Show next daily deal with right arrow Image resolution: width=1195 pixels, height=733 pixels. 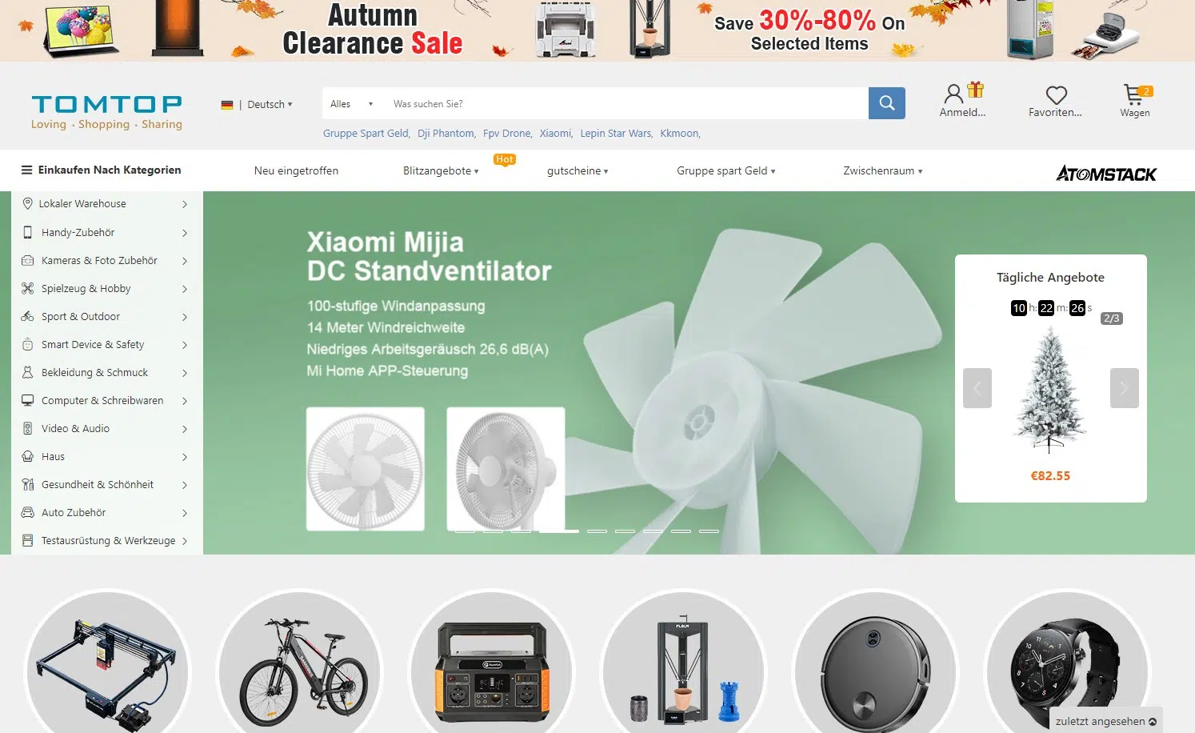[x=1124, y=388]
